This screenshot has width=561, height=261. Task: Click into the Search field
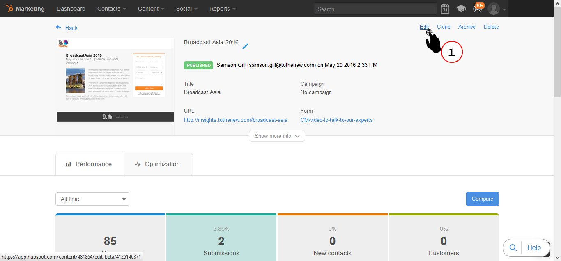point(375,9)
